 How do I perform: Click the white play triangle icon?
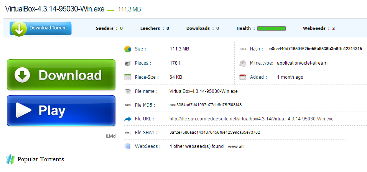pyautogui.click(x=23, y=110)
